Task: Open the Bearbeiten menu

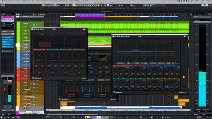Action: pos(18,1)
